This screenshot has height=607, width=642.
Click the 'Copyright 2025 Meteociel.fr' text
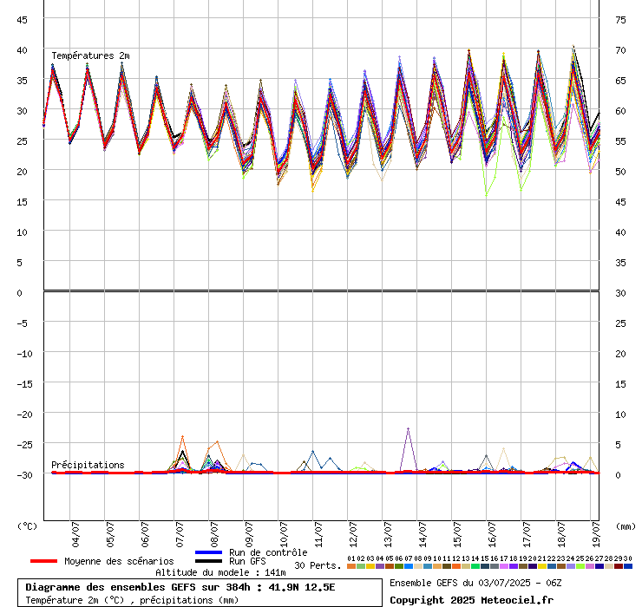click(x=472, y=600)
